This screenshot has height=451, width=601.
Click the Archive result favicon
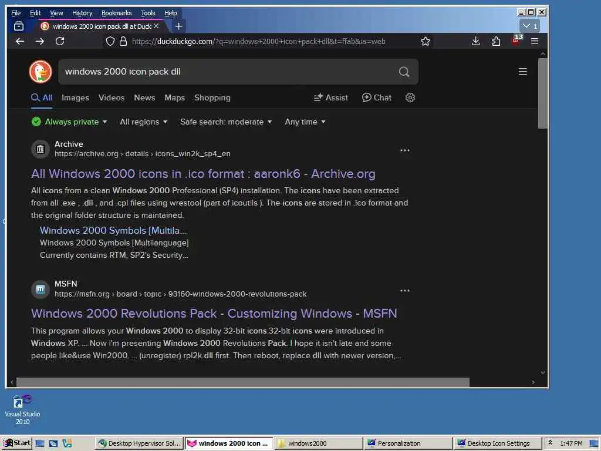(x=40, y=149)
